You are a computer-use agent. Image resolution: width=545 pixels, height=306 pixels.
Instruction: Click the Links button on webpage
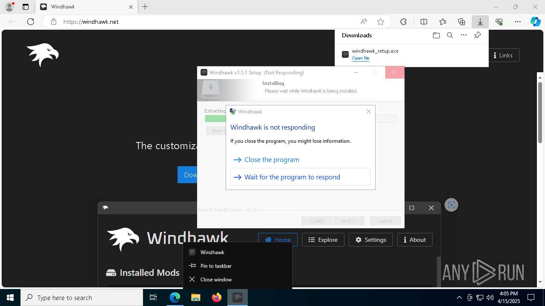(503, 55)
